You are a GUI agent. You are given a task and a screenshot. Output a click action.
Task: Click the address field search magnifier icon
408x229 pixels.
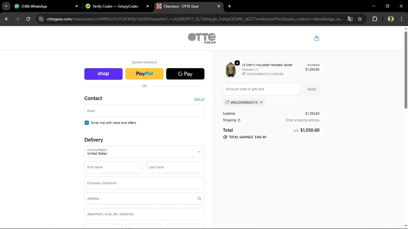coord(199,199)
